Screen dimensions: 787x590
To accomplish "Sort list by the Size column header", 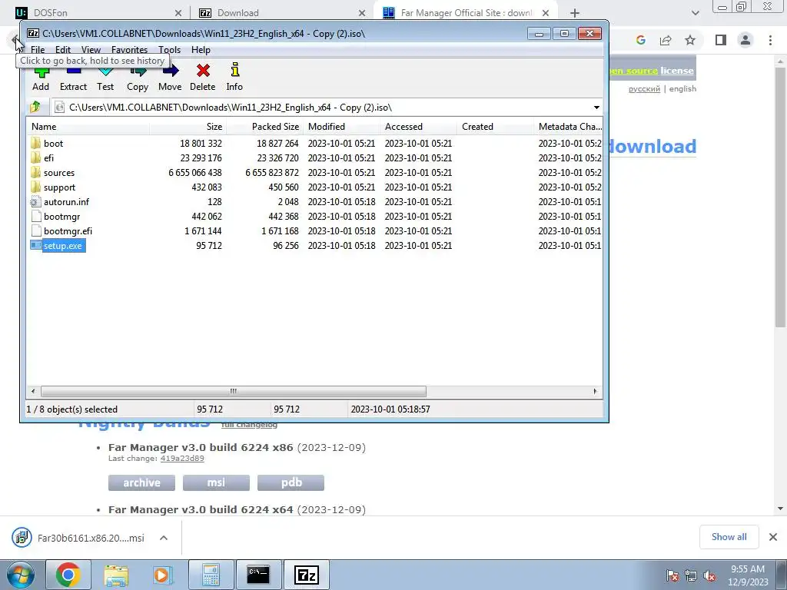I will pos(188,127).
